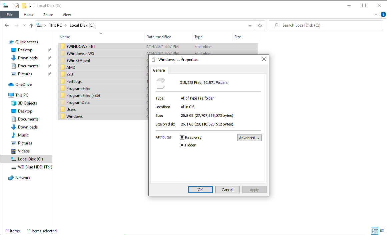Expand the address bar history dropdown

[250, 25]
